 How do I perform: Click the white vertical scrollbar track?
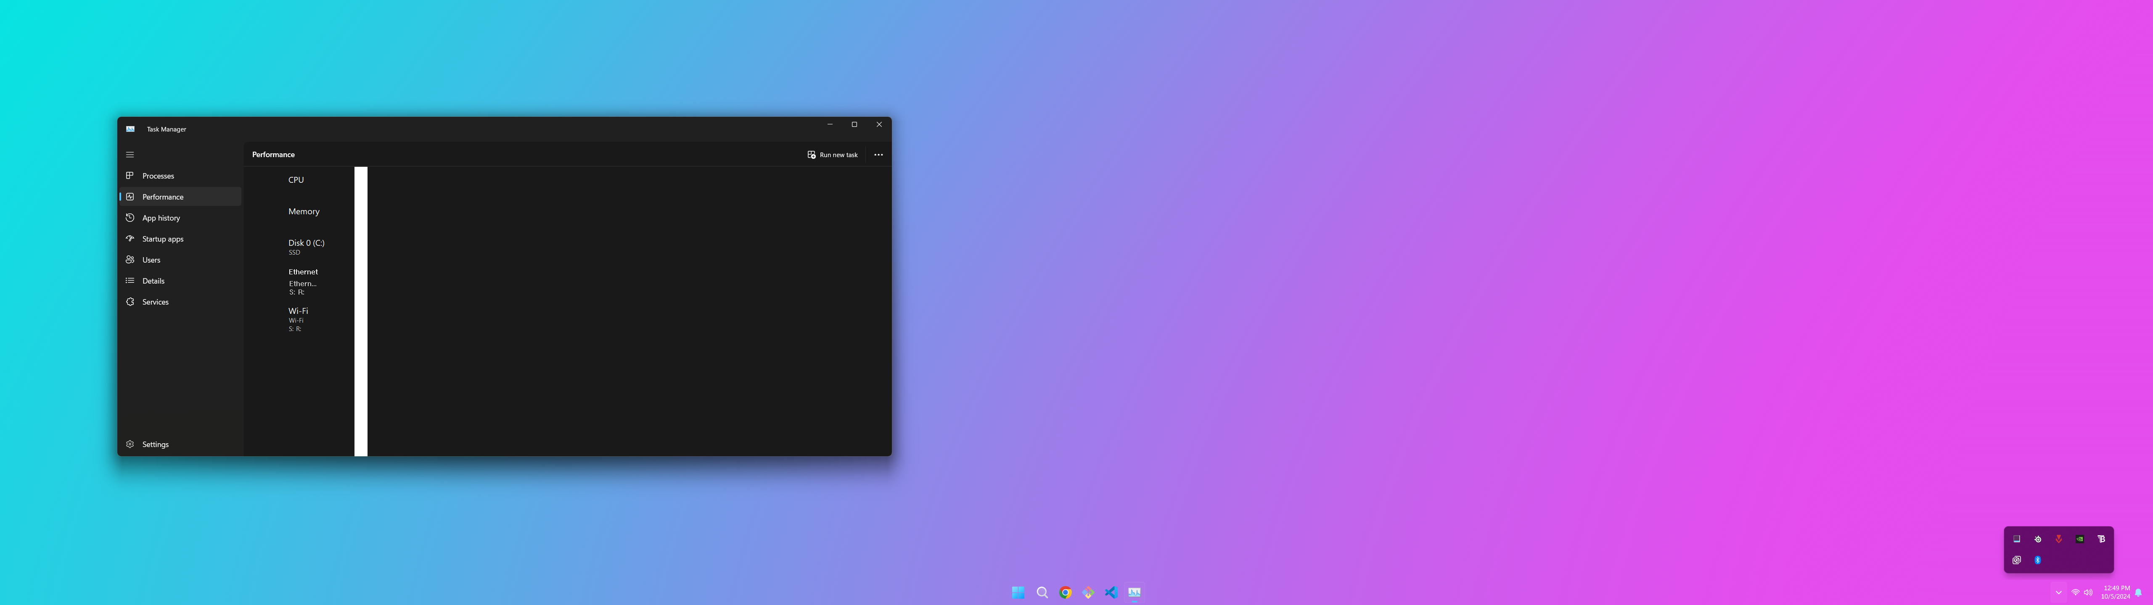pos(361,311)
